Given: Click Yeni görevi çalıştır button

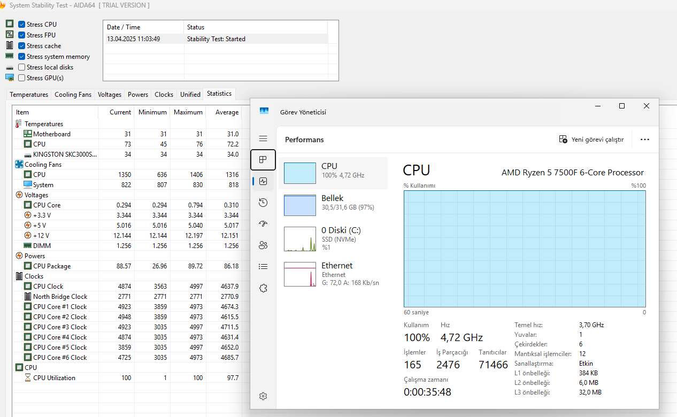Looking at the screenshot, I should tap(591, 140).
